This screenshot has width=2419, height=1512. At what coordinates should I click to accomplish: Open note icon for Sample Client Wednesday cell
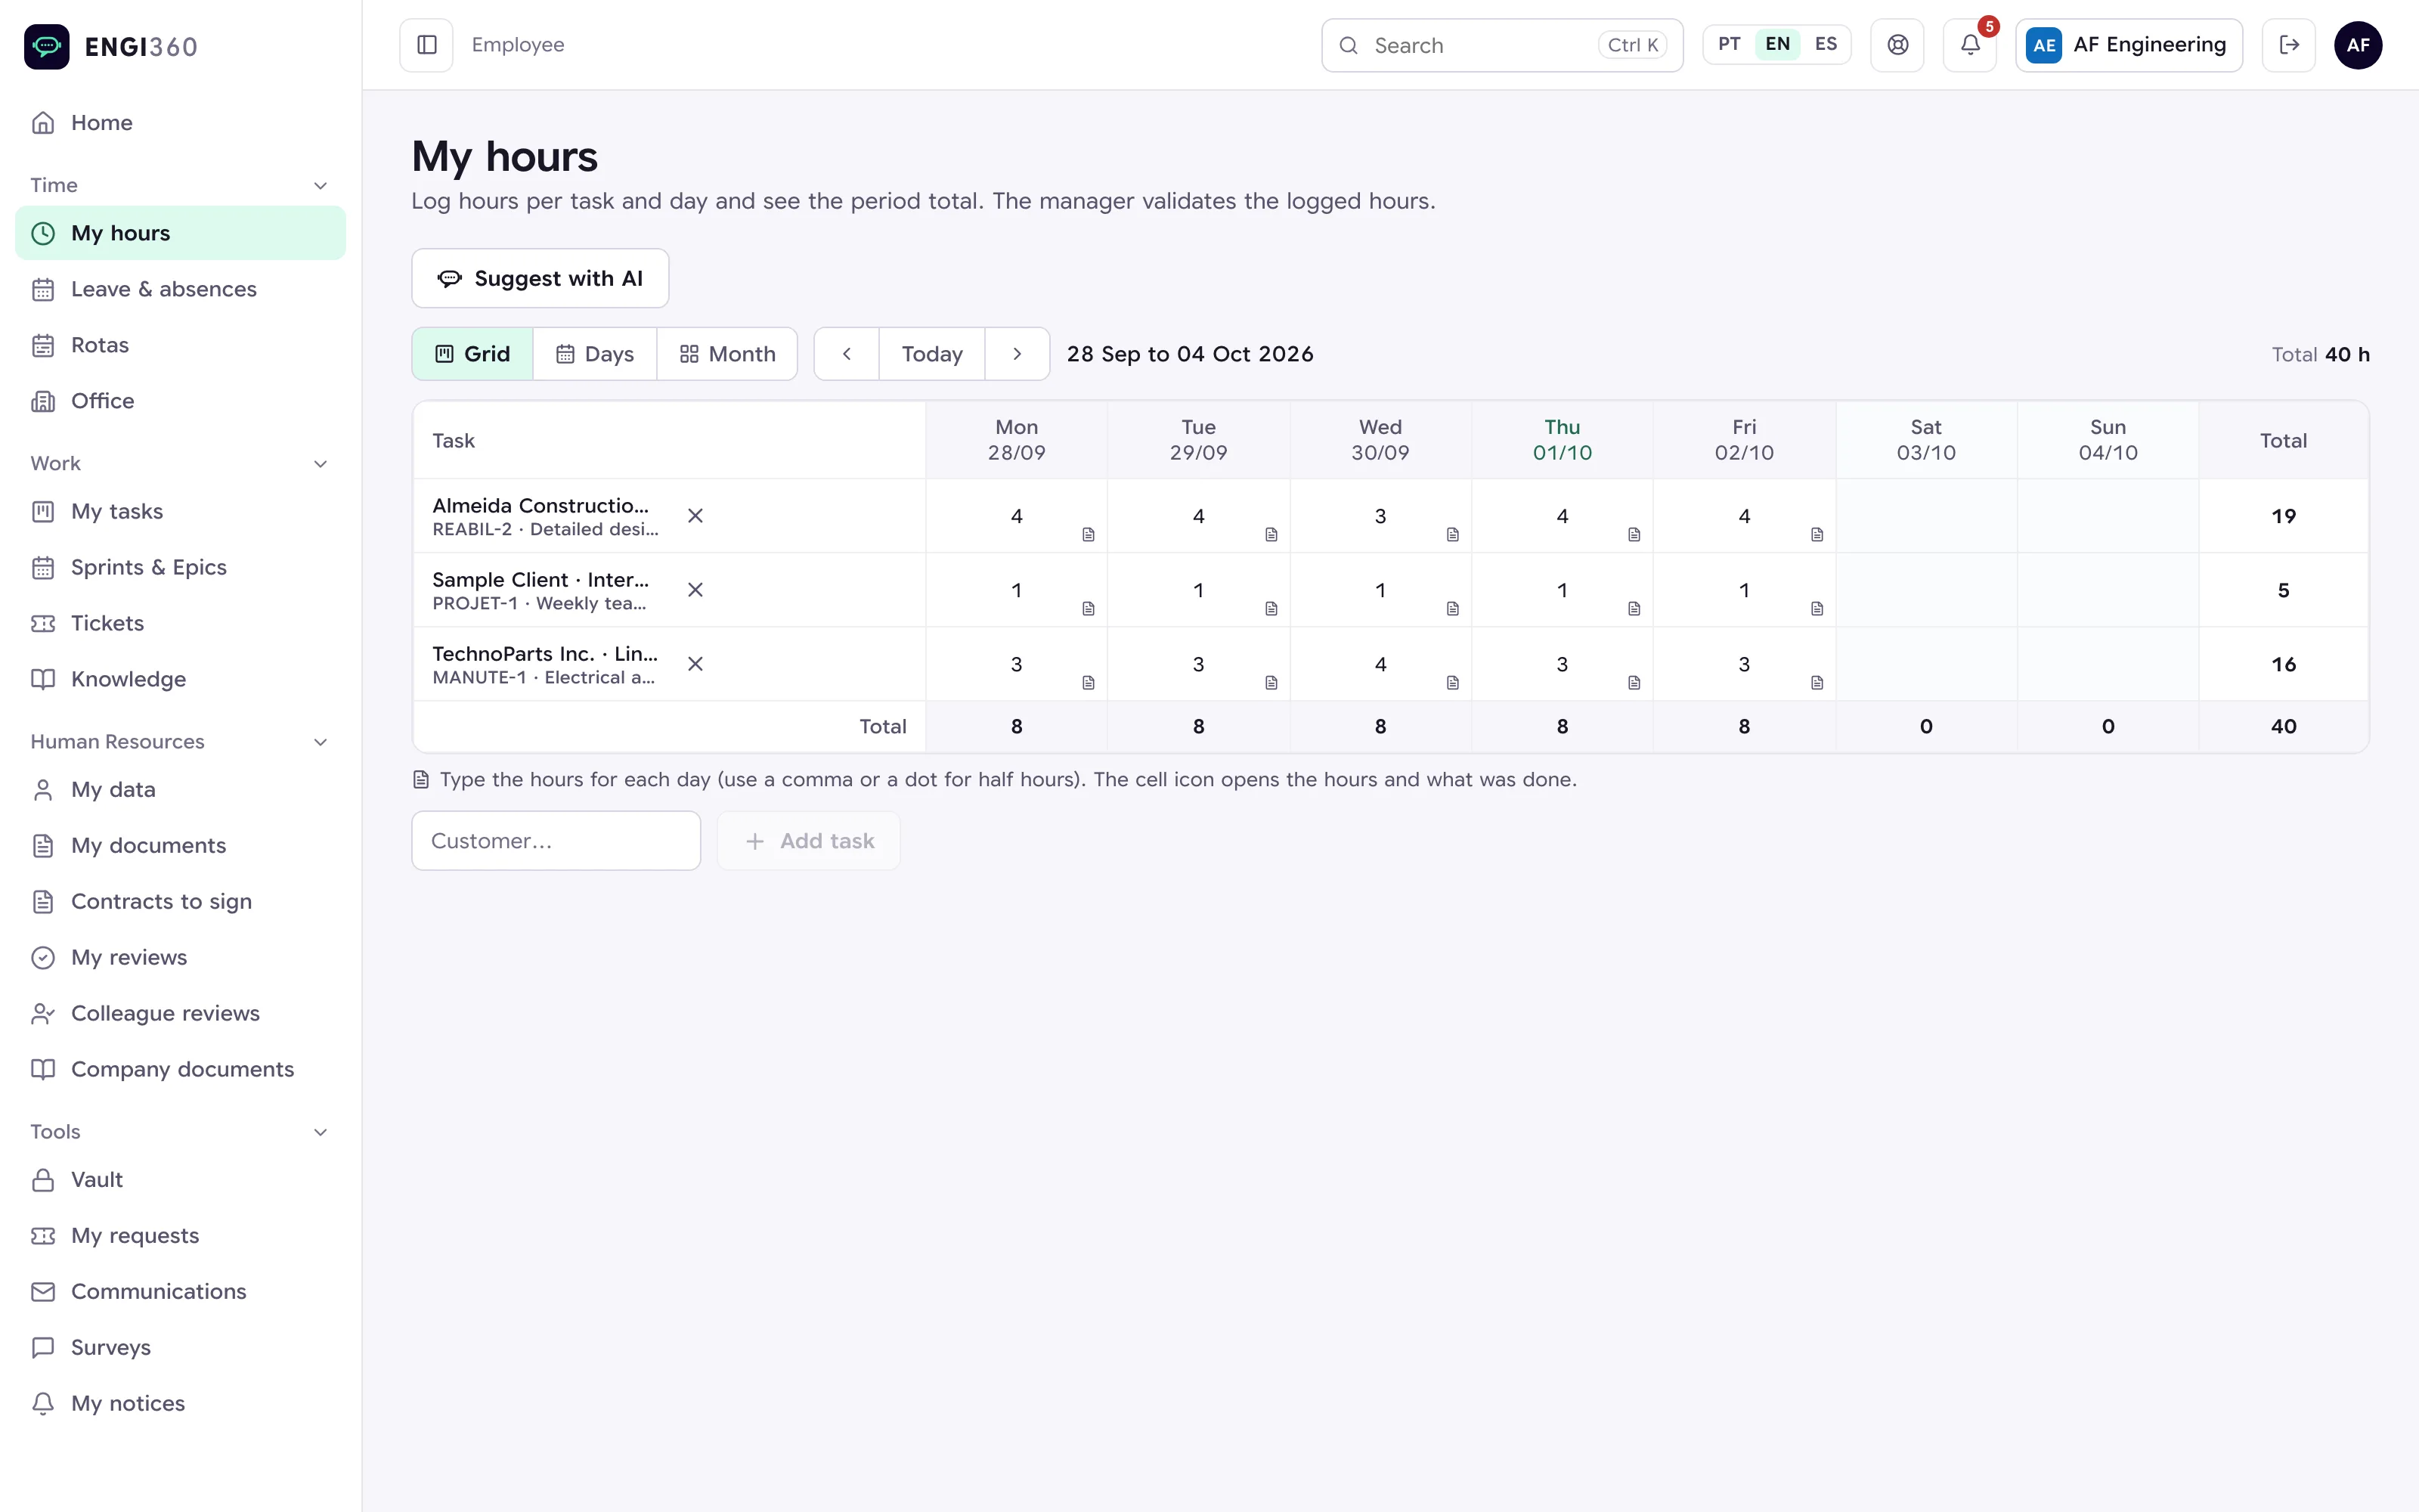[x=1452, y=609]
